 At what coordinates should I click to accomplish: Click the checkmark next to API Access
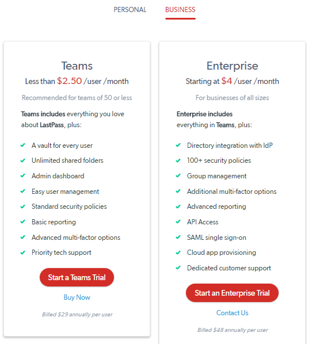pyautogui.click(x=178, y=221)
